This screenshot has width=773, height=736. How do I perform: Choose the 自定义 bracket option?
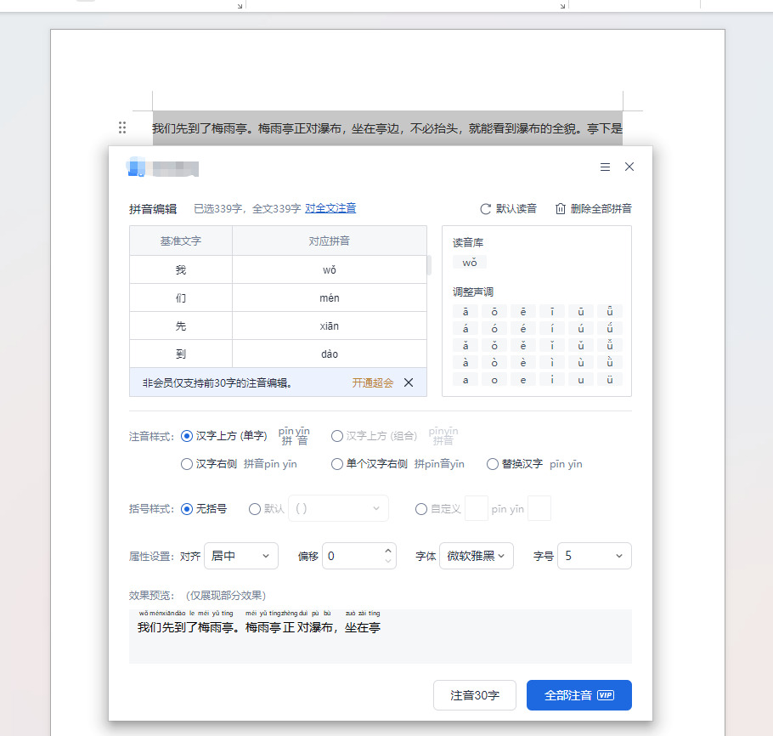tap(421, 509)
